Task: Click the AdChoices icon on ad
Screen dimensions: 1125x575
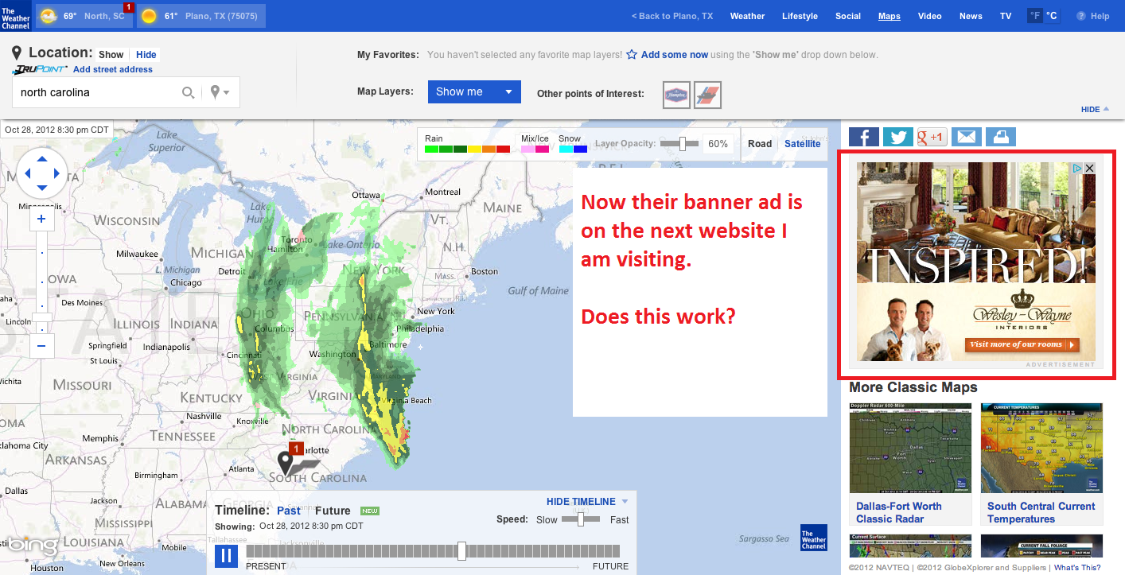Action: (x=1077, y=169)
